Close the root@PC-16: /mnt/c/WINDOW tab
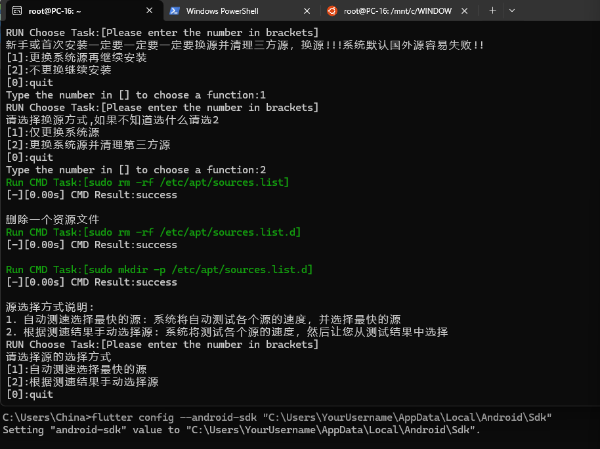The image size is (600, 449). pos(465,11)
